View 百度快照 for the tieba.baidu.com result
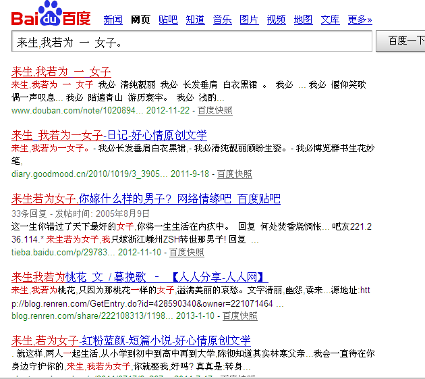Viewport: 425px width, 379px height. [186, 252]
